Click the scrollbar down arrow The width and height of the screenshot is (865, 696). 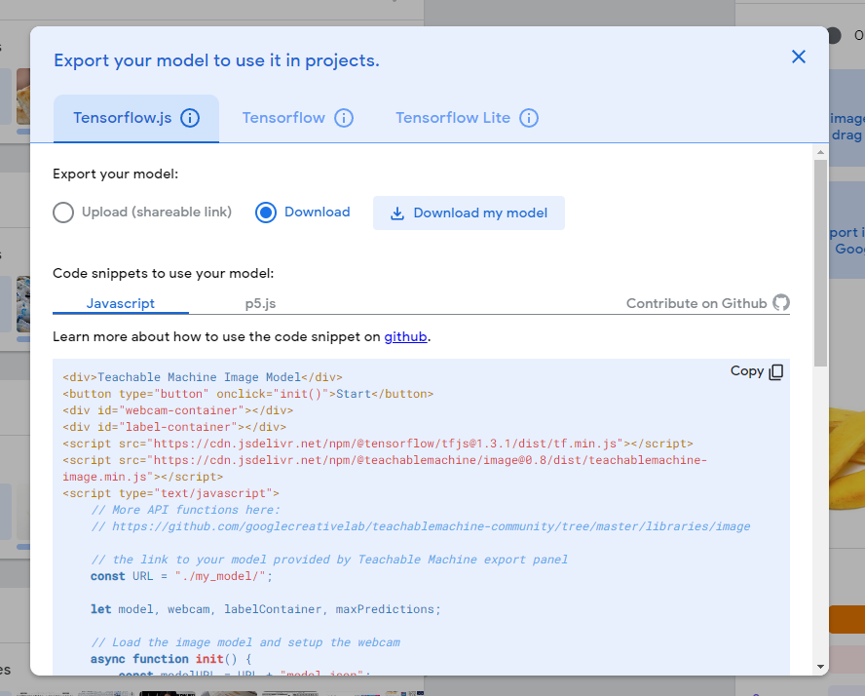(820, 667)
